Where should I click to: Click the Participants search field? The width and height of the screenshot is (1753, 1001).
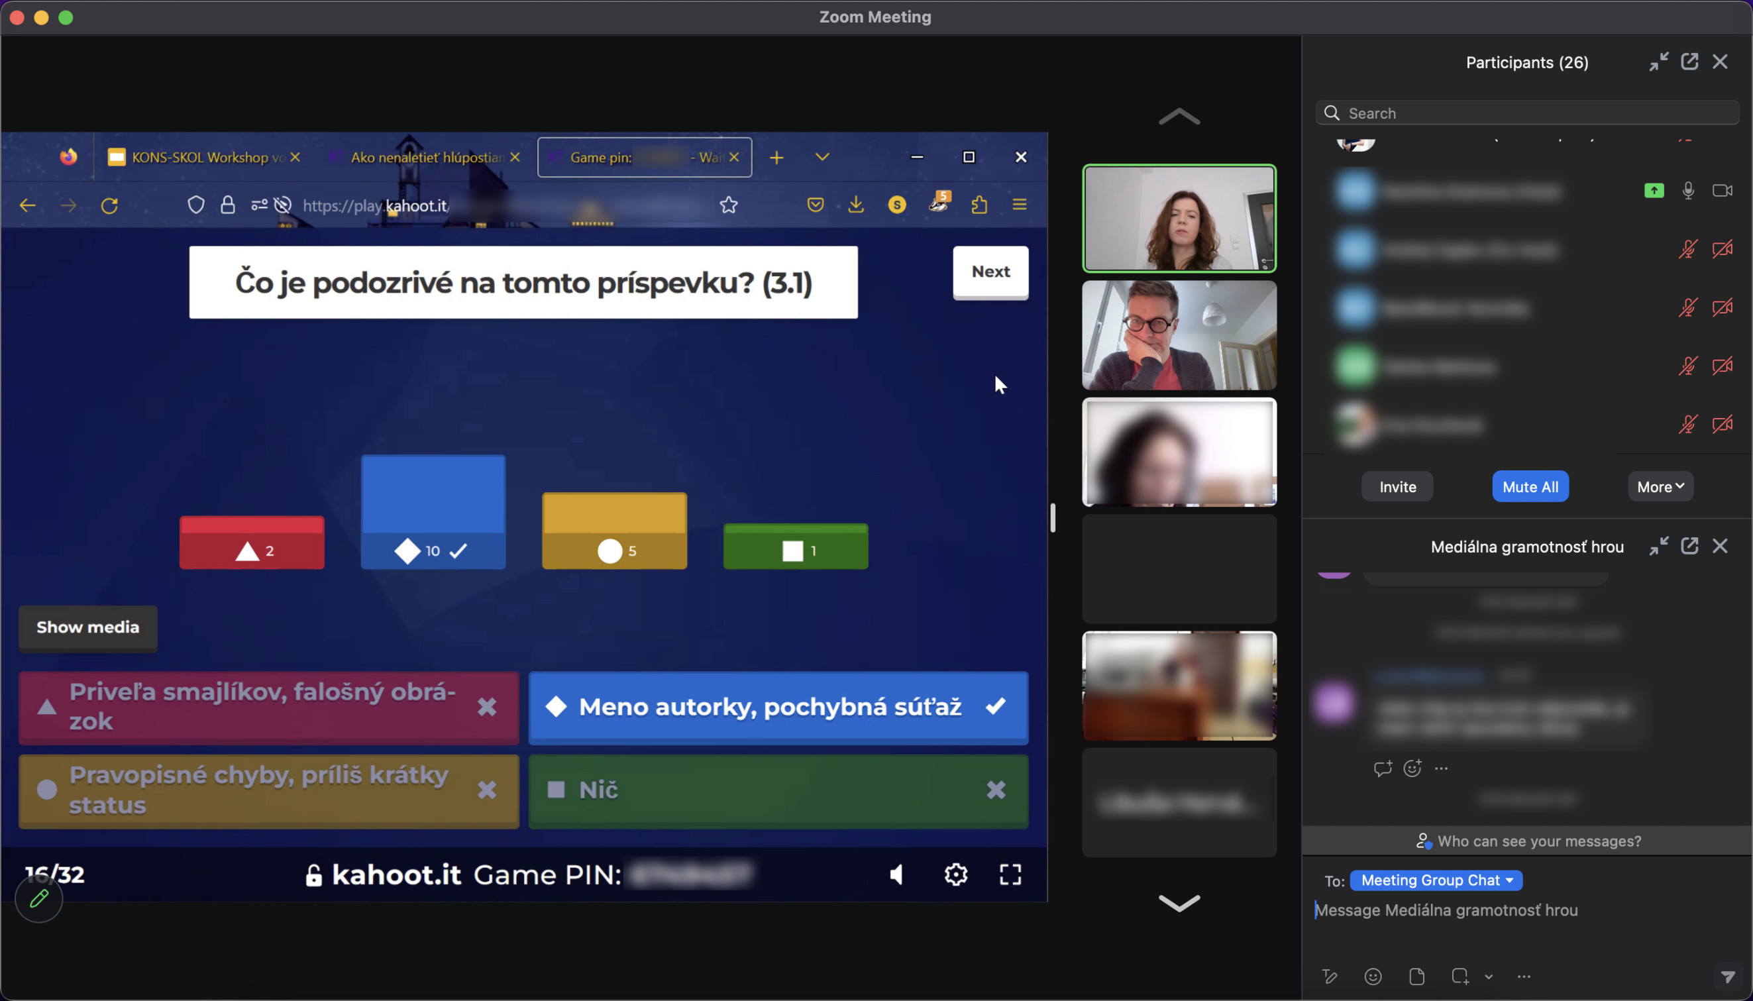(x=1528, y=113)
